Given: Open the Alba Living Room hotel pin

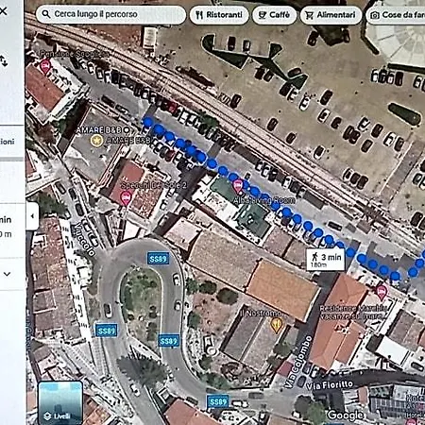Looking at the screenshot, I should 238,186.
